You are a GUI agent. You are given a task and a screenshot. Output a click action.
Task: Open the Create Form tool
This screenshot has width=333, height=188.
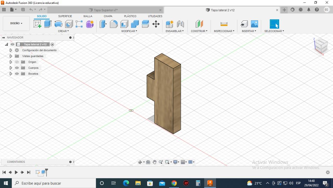click(90, 24)
